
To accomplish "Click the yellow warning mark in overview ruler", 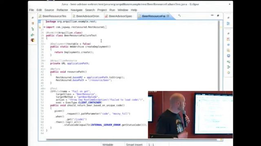I will [221, 27].
